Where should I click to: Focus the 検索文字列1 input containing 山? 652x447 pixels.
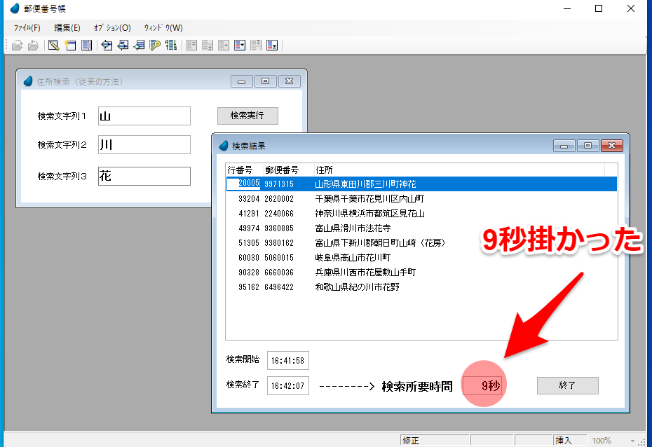click(144, 116)
